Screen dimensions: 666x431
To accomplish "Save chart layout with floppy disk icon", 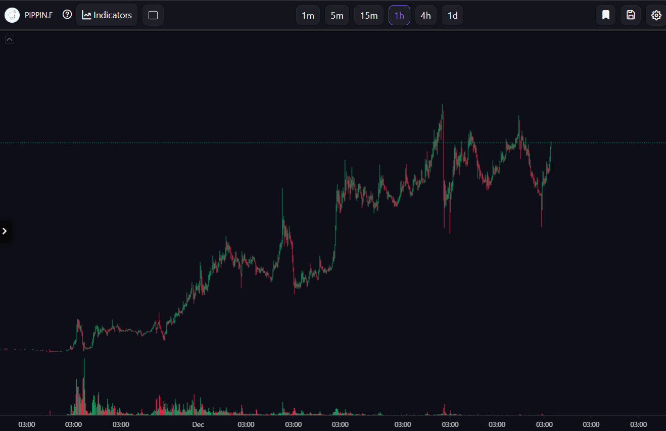I will (x=631, y=15).
